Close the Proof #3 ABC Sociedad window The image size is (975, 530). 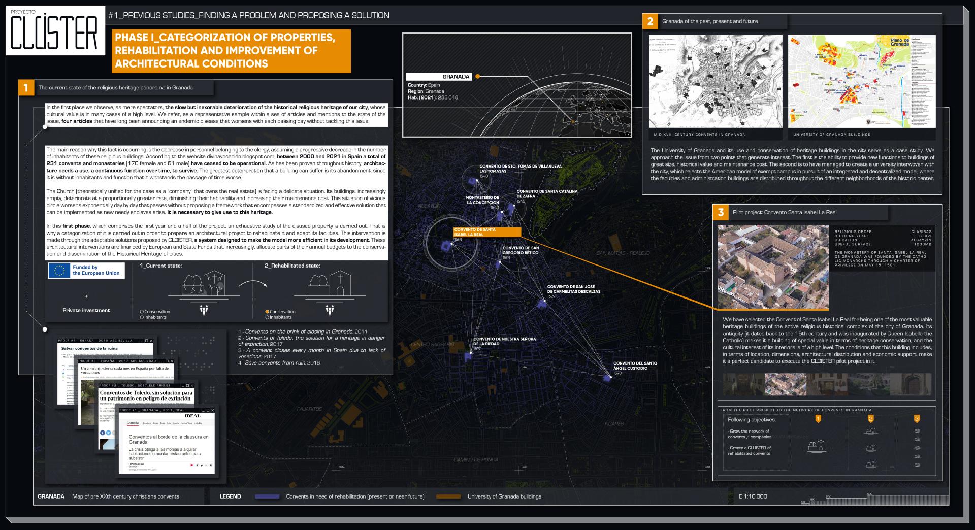(171, 360)
